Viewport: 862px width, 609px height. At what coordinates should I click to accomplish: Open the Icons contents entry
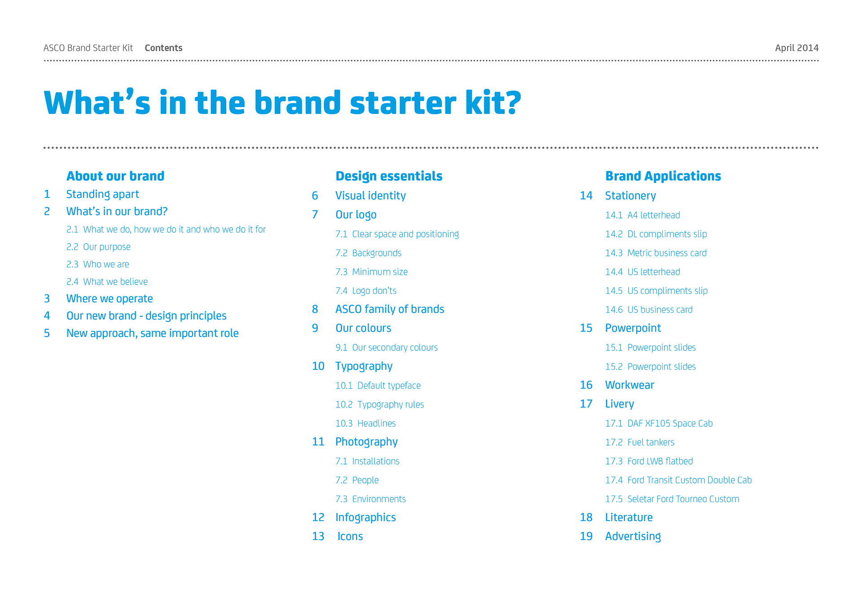coord(350,536)
